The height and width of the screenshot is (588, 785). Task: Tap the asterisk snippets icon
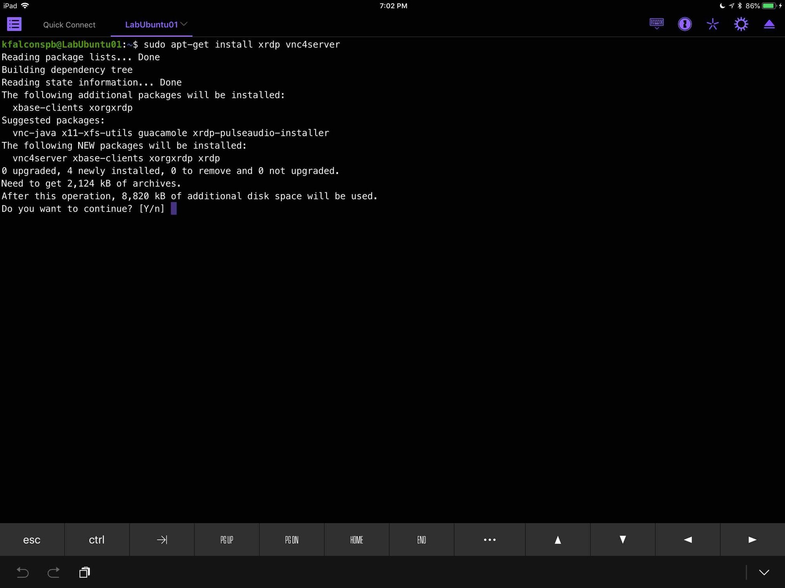click(713, 24)
